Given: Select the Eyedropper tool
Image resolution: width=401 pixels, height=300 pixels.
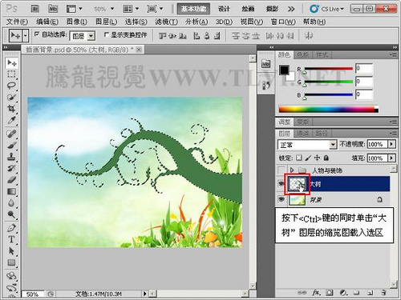Looking at the screenshot, I should point(11,120).
